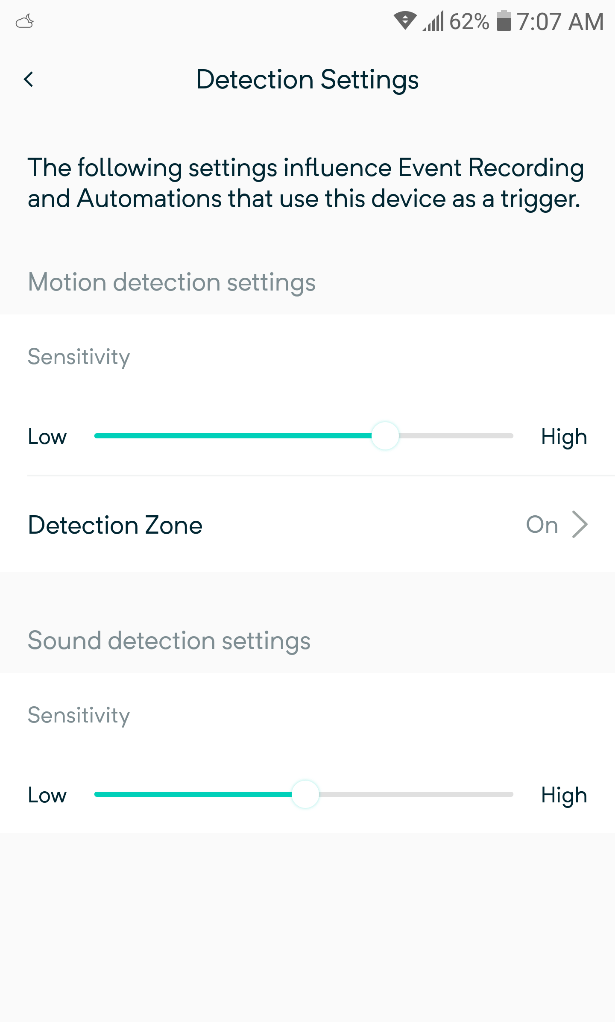Tap the Detection Settings page title
This screenshot has width=615, height=1022.
[307, 79]
